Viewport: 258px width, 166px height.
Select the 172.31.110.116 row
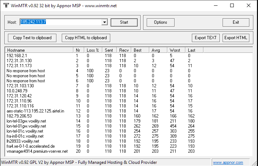(x=104, y=106)
